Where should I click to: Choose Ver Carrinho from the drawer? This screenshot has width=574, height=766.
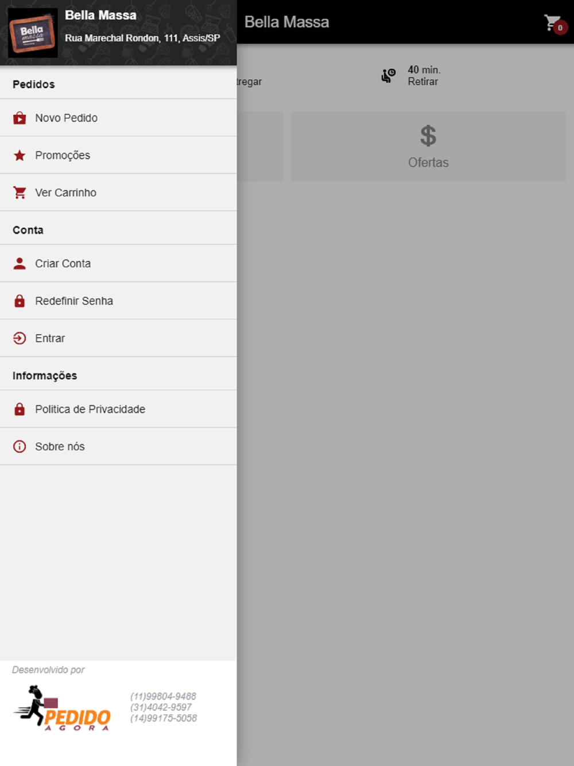118,192
